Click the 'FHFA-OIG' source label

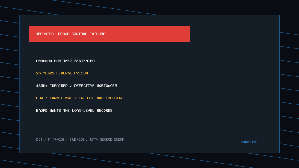tap(56, 139)
